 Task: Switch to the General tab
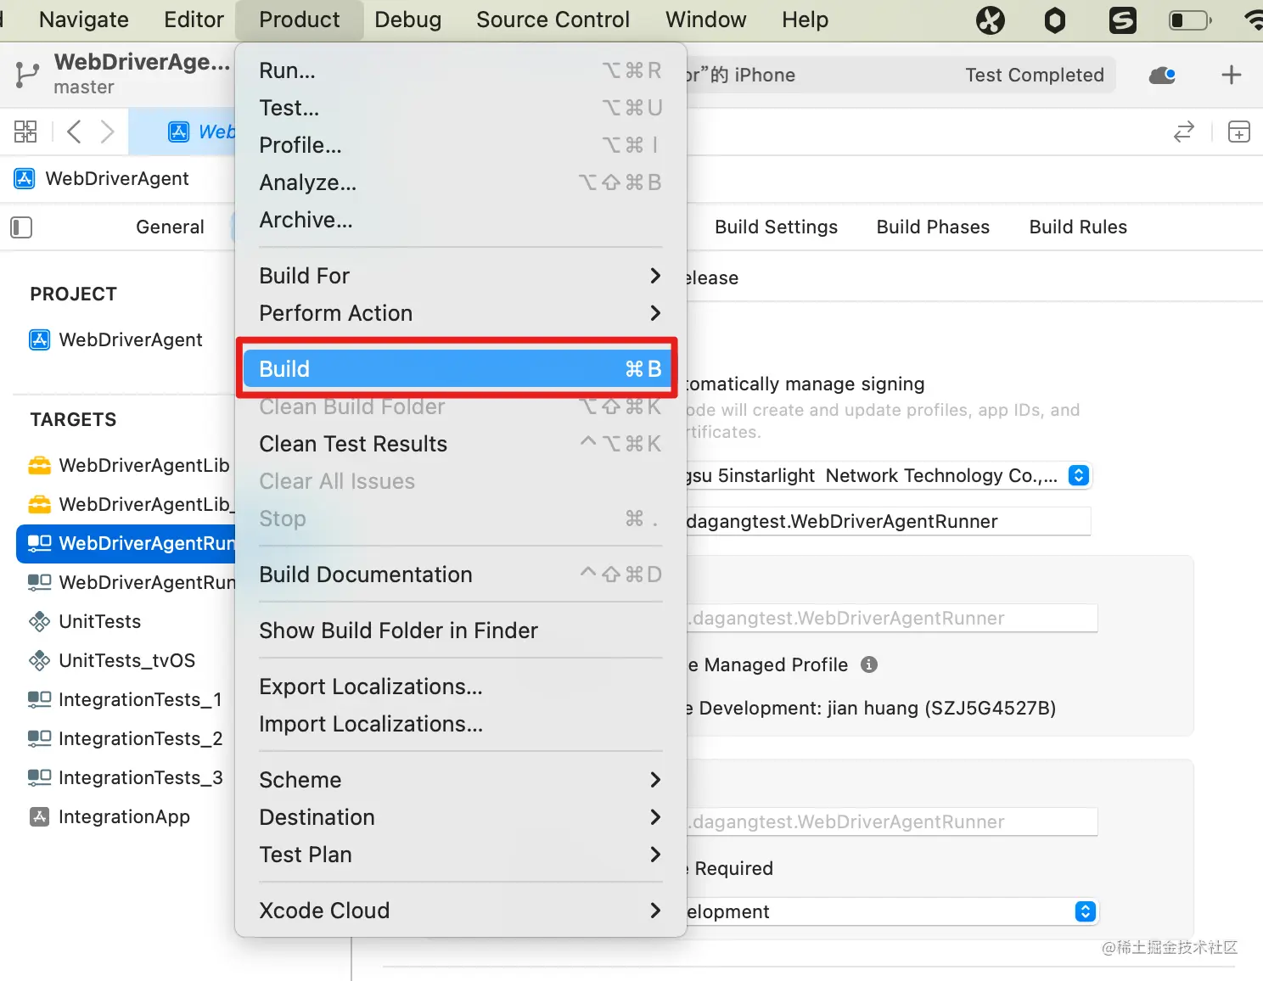click(170, 227)
